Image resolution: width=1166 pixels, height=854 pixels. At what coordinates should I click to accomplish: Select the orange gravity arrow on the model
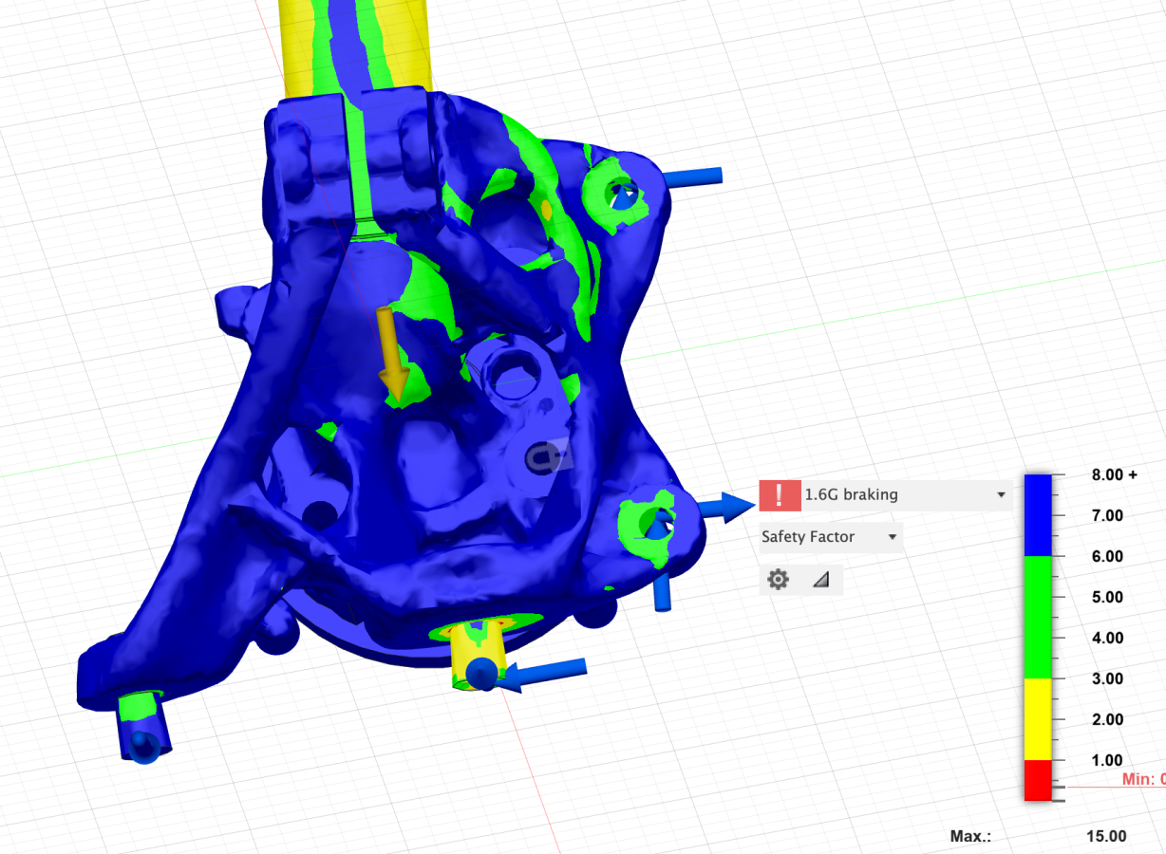click(391, 353)
